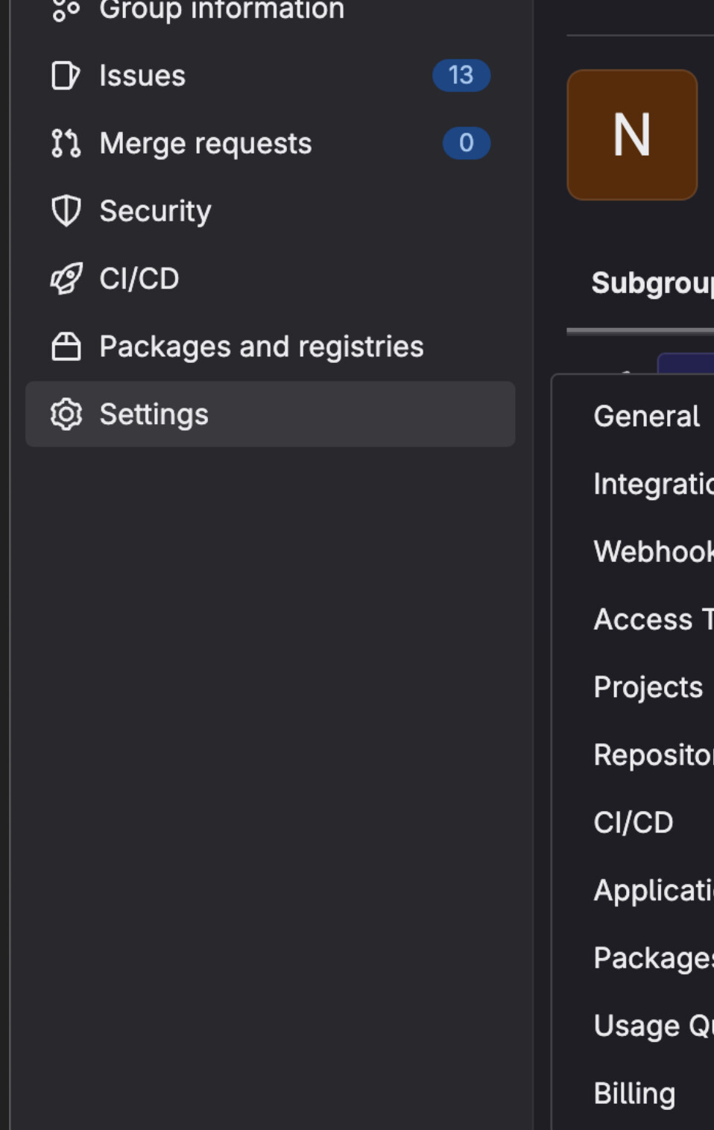Open Integrations from the Settings flyout

point(653,484)
